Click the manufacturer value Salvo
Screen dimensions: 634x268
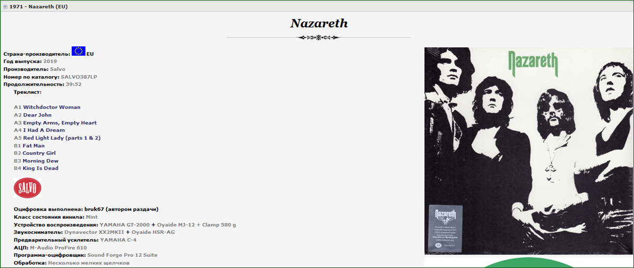pyautogui.click(x=58, y=69)
